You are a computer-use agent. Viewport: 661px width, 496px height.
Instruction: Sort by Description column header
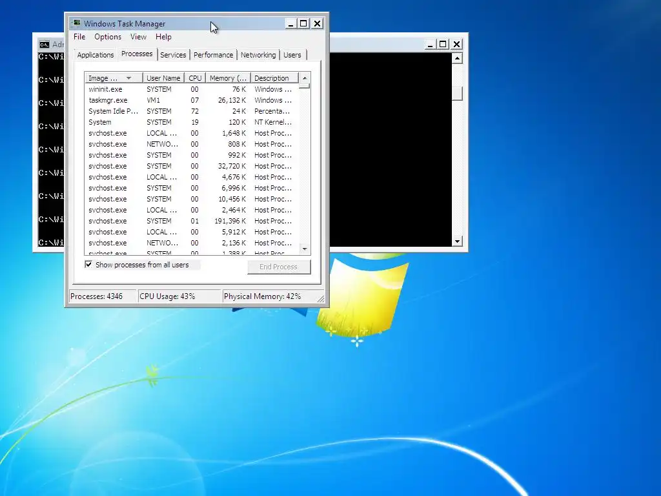click(274, 78)
